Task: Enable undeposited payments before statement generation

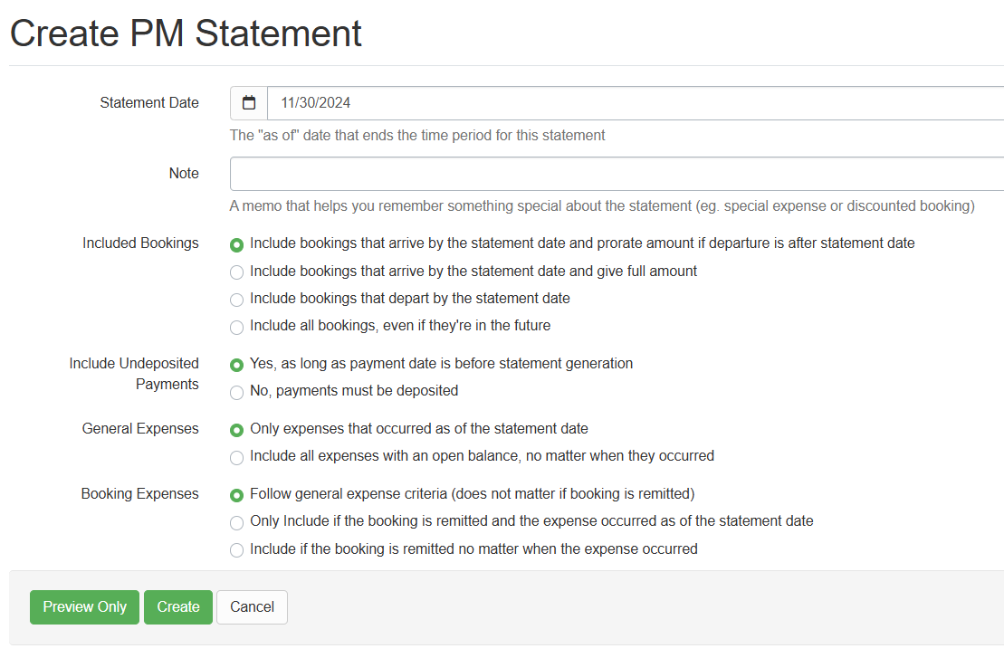Action: (x=236, y=364)
